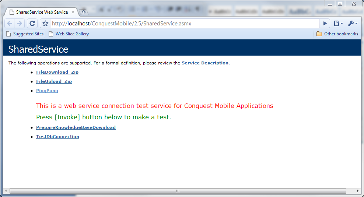364x197 pixels.
Task: Click the horizontal scrollbar thumb
Action: 178,191
